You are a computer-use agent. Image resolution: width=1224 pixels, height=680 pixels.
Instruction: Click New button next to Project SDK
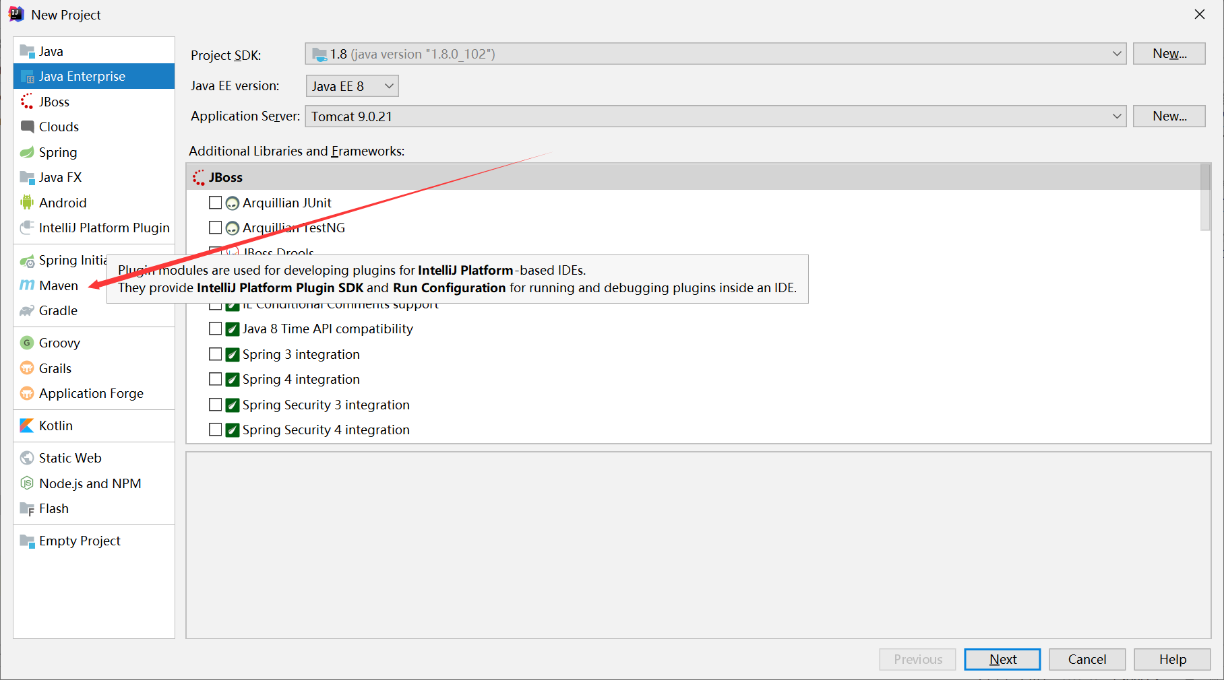1169,54
